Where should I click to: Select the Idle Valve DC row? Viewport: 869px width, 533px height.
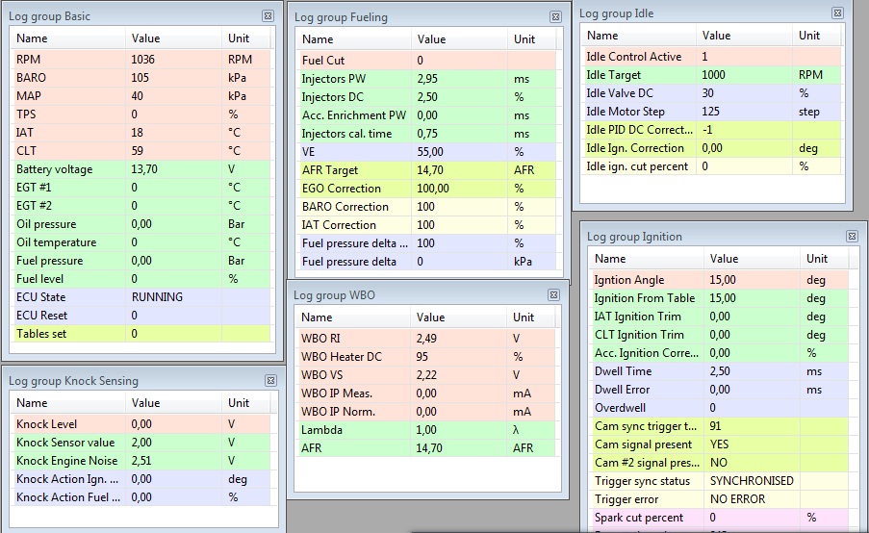click(x=712, y=93)
